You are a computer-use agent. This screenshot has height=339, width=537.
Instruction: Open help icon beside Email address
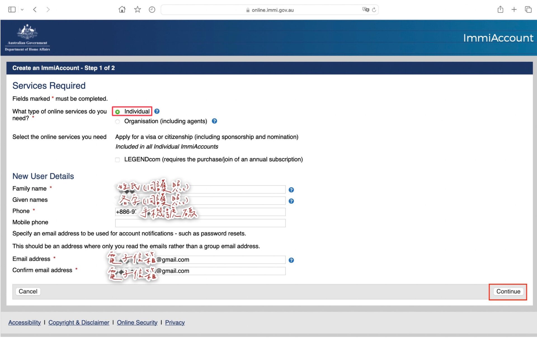point(291,260)
